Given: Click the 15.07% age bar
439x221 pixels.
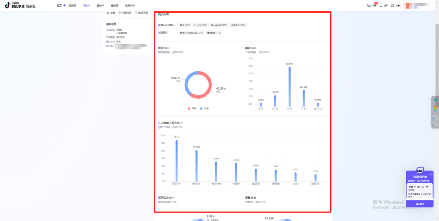Looking at the screenshot, I should 275,101.
